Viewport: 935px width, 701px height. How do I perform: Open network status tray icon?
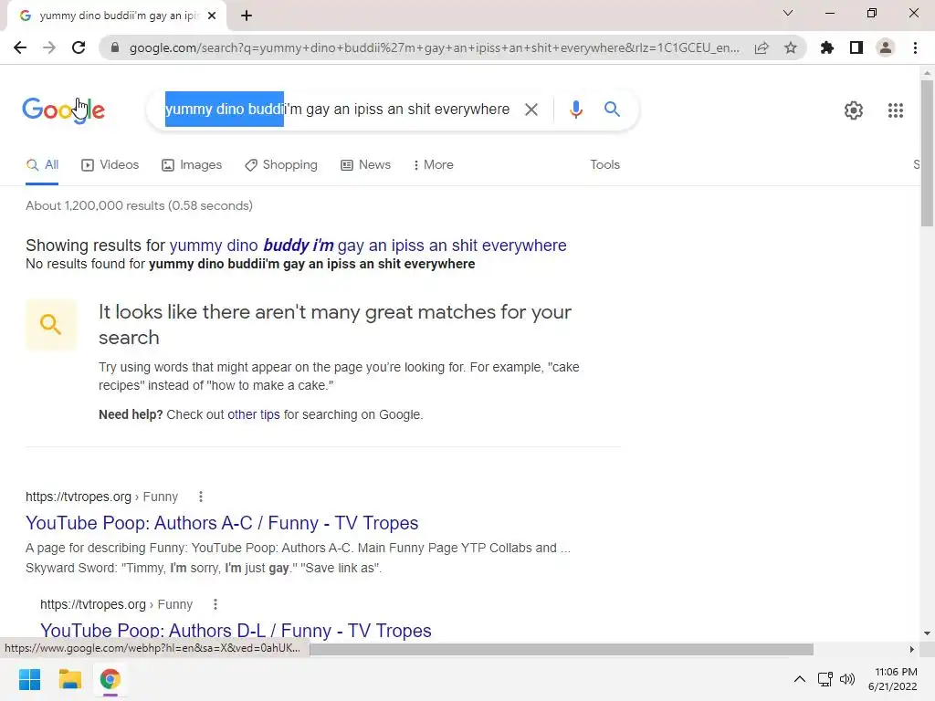825,679
